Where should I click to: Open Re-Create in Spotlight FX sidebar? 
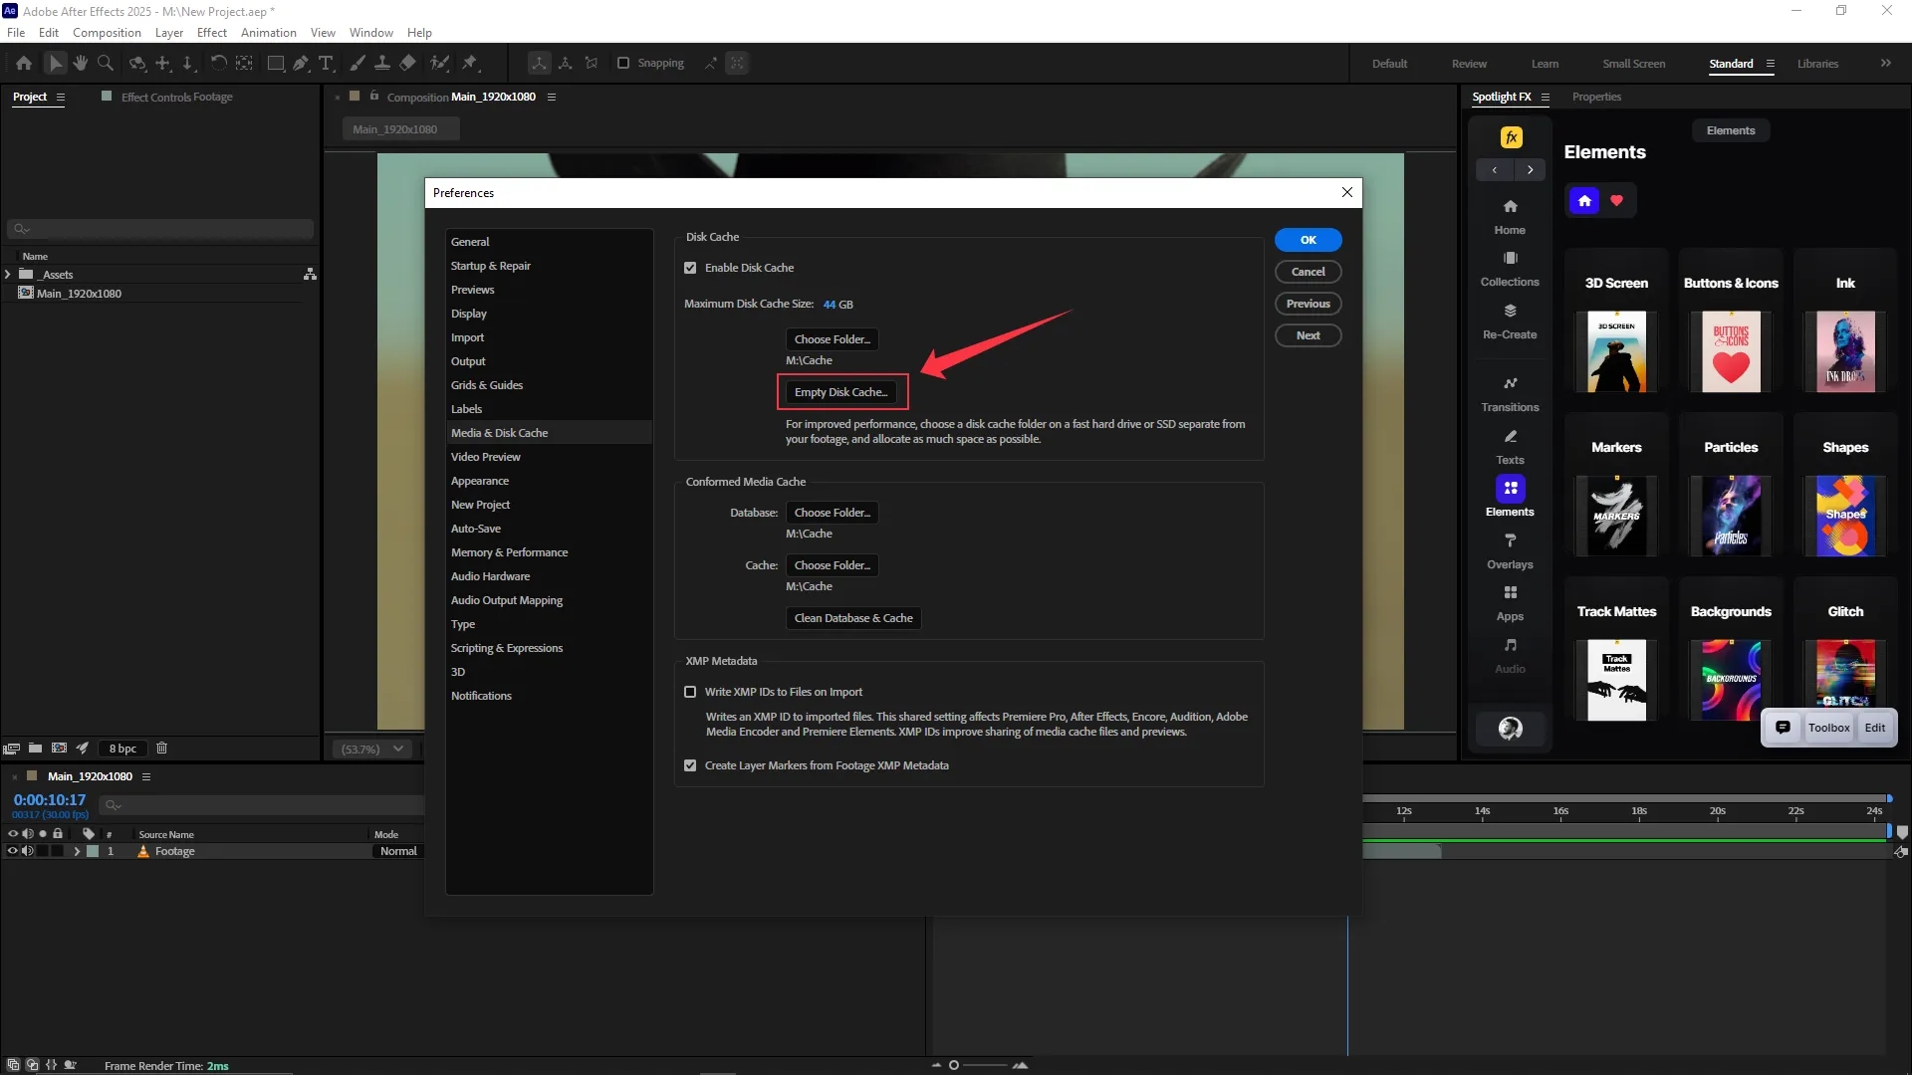tap(1510, 321)
